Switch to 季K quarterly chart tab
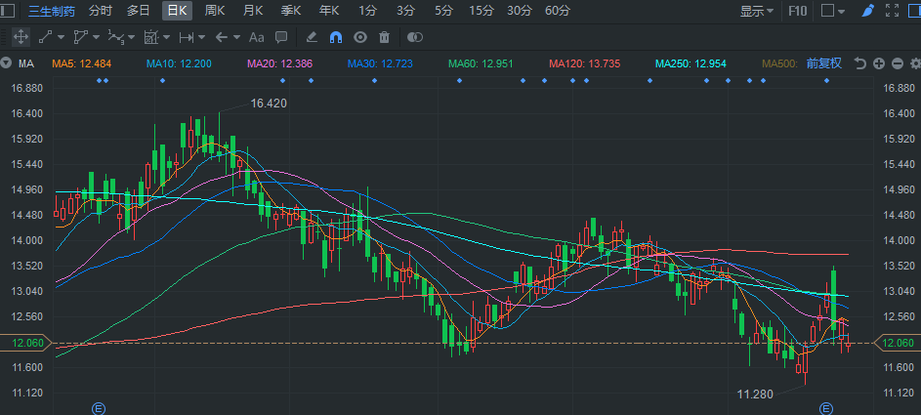The height and width of the screenshot is (415, 921). (x=291, y=10)
